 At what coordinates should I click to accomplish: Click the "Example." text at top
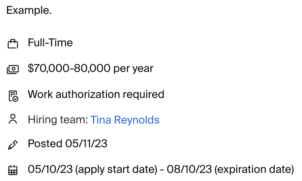point(29,10)
